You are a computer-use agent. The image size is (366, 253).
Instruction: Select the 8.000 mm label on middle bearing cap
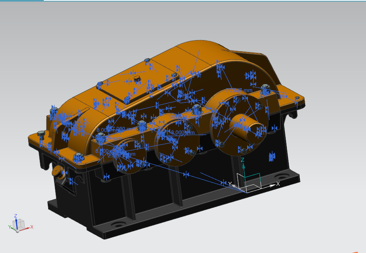[x=183, y=132]
